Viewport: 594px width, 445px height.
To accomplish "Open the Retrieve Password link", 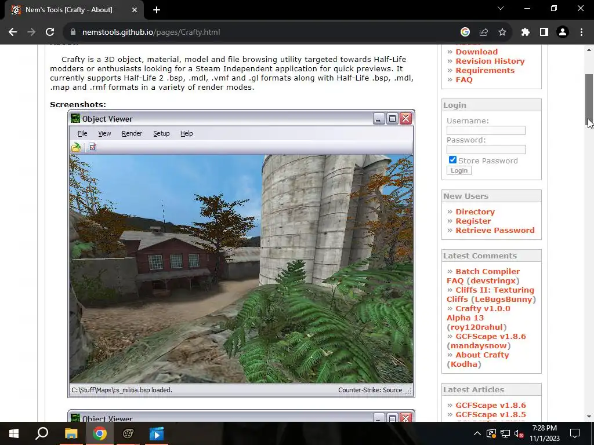I will point(495,231).
